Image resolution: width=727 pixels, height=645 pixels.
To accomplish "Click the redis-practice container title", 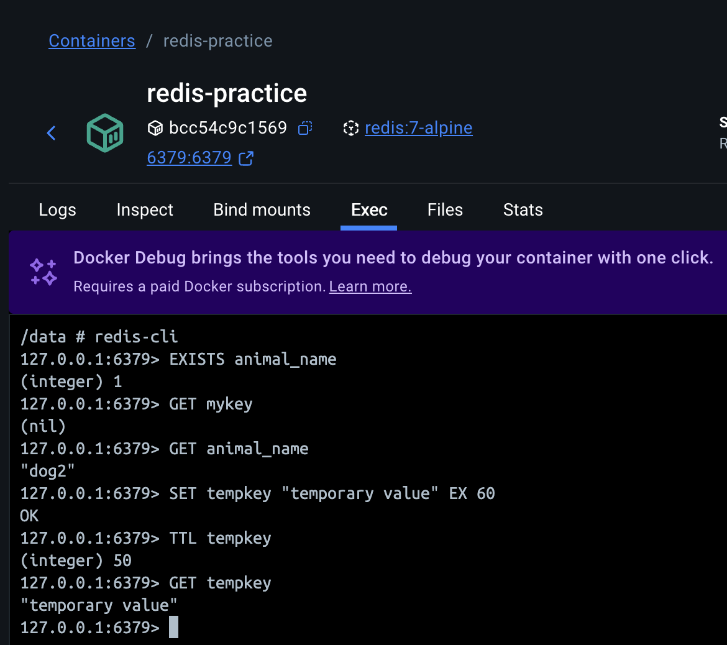I will tap(227, 94).
